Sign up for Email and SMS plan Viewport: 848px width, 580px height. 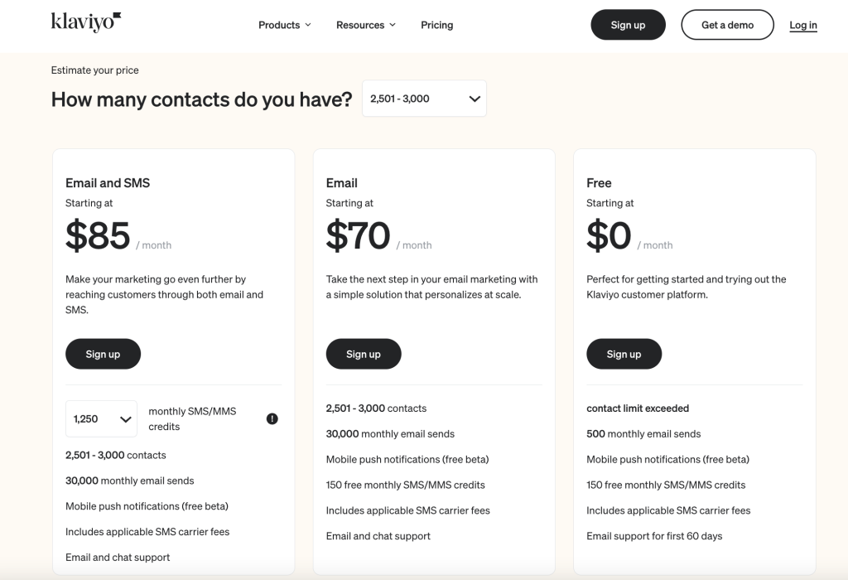tap(103, 354)
